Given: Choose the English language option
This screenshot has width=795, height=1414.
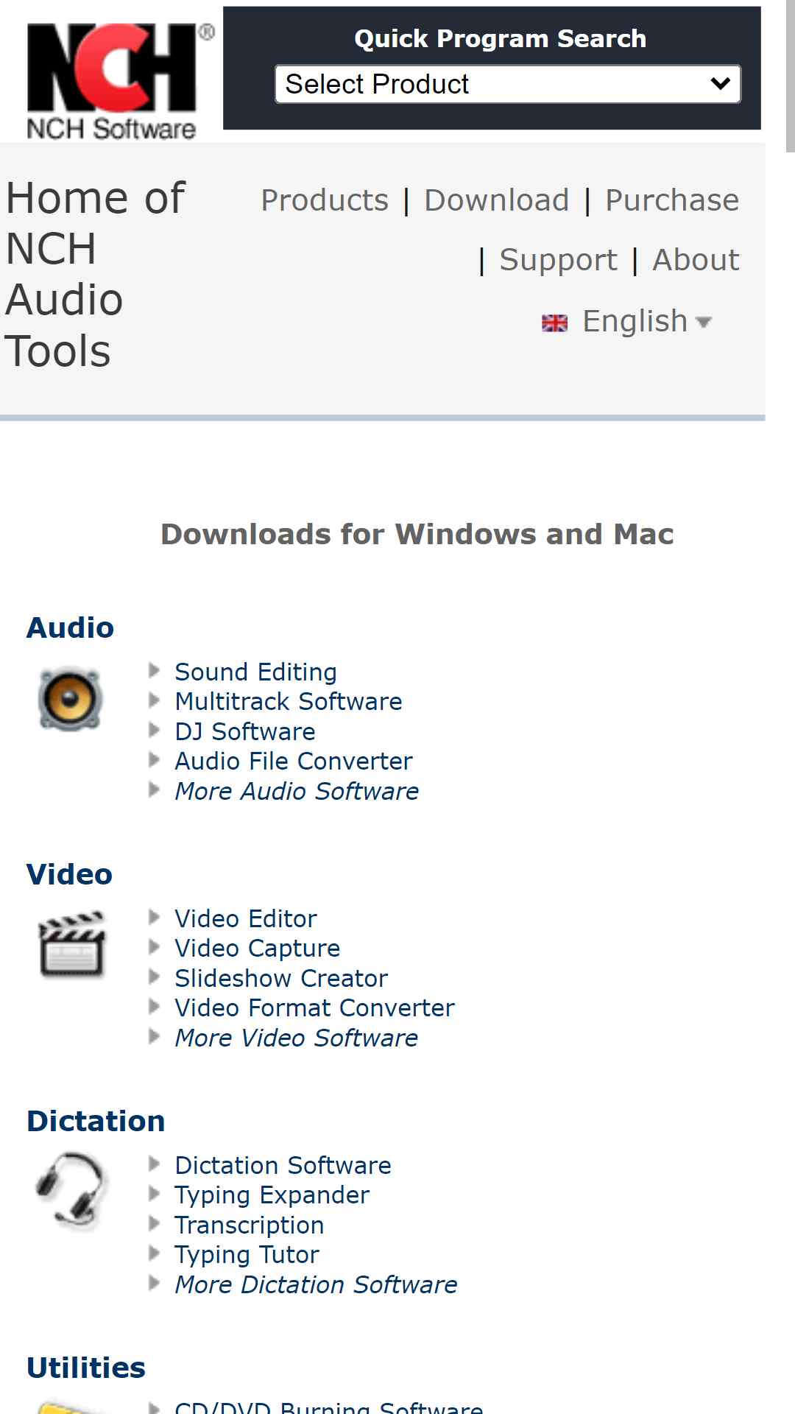Looking at the screenshot, I should pos(635,321).
